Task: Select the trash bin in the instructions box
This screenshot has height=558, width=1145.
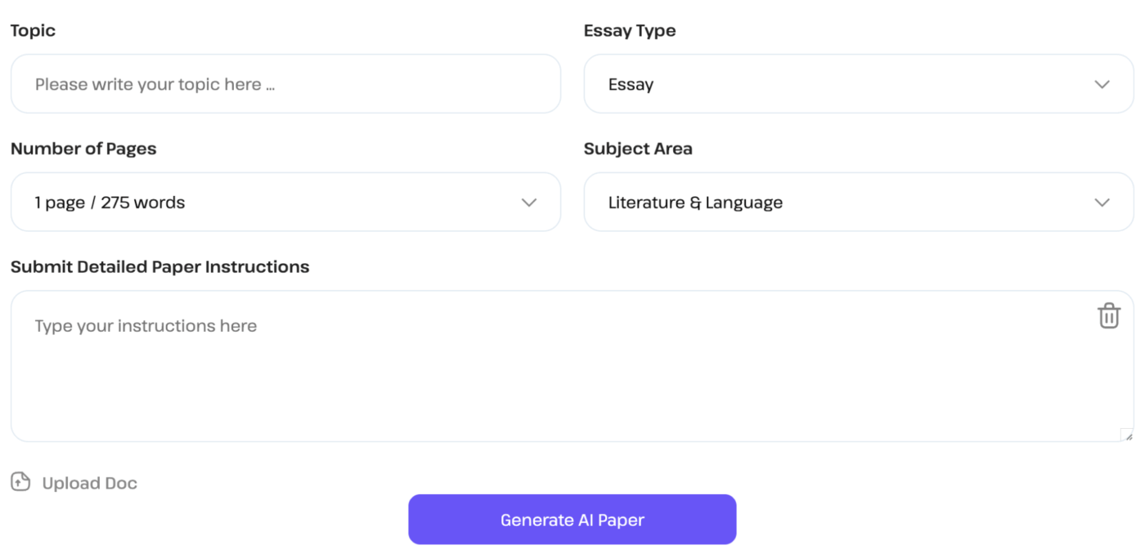Action: [x=1108, y=315]
